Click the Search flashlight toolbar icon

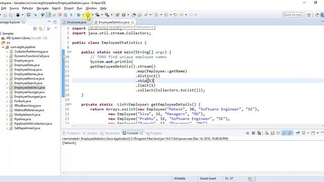[146, 15]
